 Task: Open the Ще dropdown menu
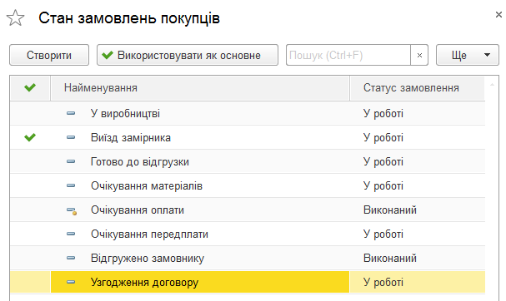[x=468, y=55]
